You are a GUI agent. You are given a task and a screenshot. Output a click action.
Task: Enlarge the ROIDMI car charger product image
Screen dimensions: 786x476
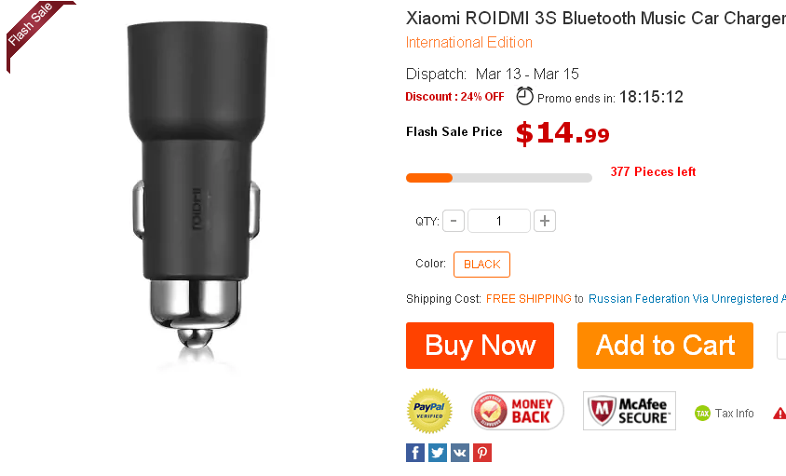pos(196,191)
